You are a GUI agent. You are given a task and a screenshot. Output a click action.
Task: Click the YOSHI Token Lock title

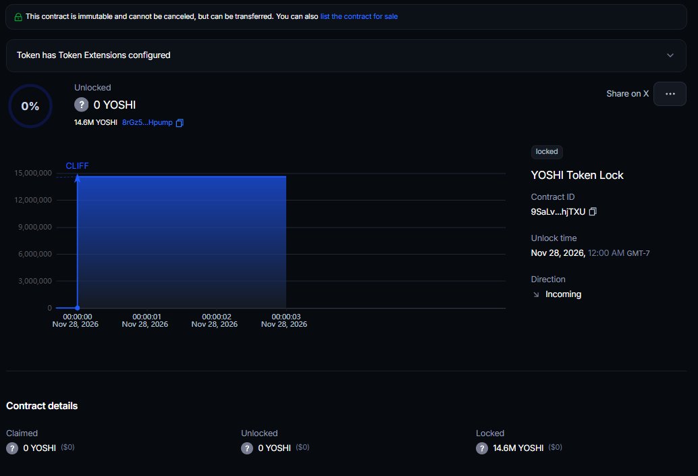click(x=577, y=175)
